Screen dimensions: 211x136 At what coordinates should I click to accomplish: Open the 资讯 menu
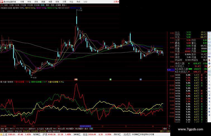click(36, 2)
